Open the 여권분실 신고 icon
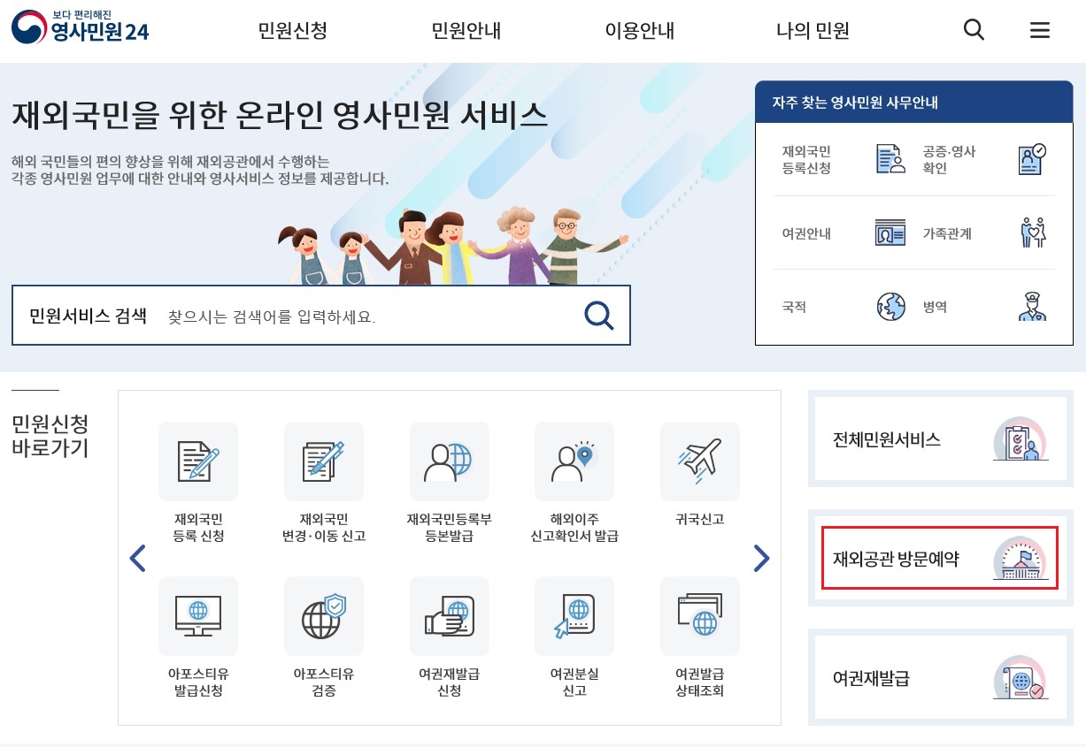1086x747 pixels. click(x=574, y=616)
